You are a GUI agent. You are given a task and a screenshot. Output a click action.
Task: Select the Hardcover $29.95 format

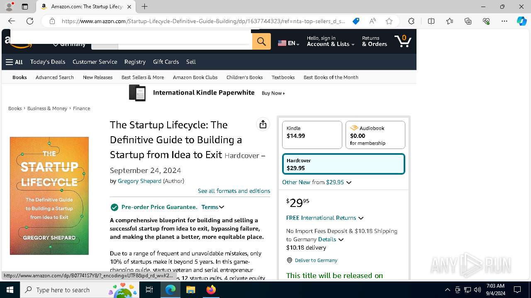pos(343,164)
